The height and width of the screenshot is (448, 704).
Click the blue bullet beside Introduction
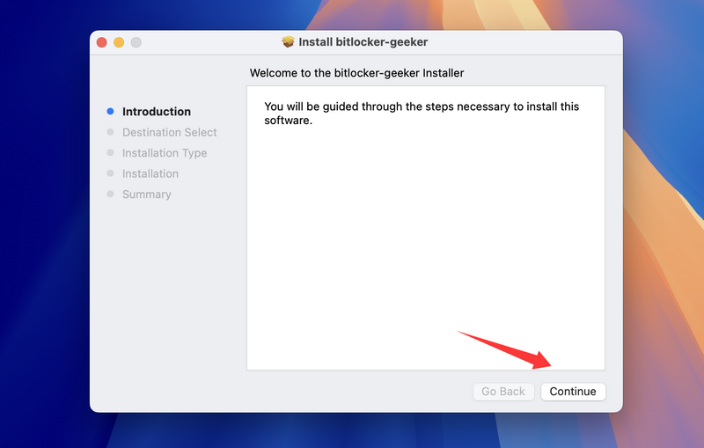110,112
